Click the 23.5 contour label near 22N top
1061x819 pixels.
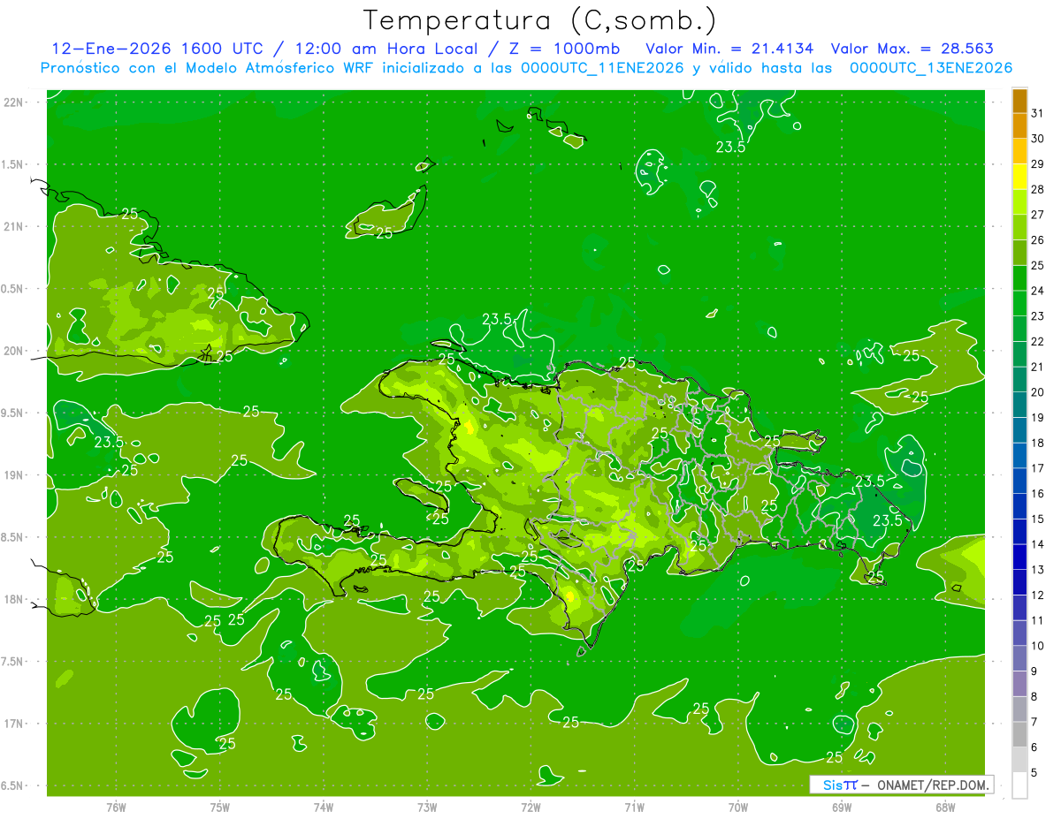(730, 148)
